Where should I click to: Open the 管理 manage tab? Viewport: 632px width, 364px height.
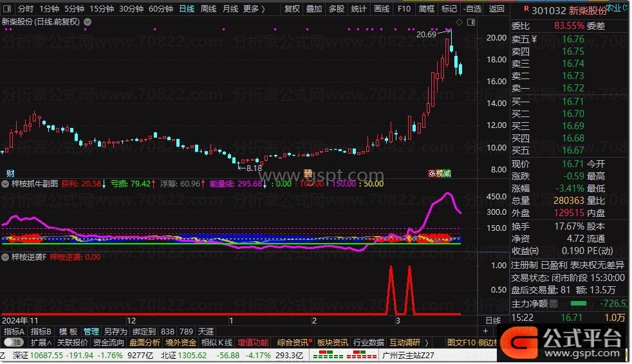click(91, 332)
